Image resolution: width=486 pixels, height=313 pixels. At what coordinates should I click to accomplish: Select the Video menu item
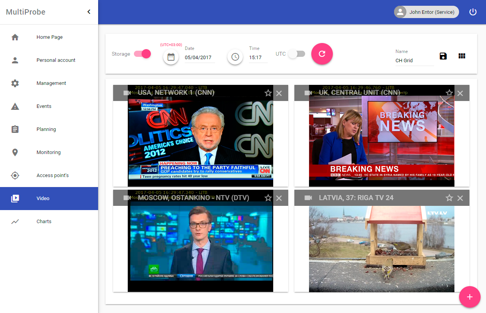tap(49, 199)
